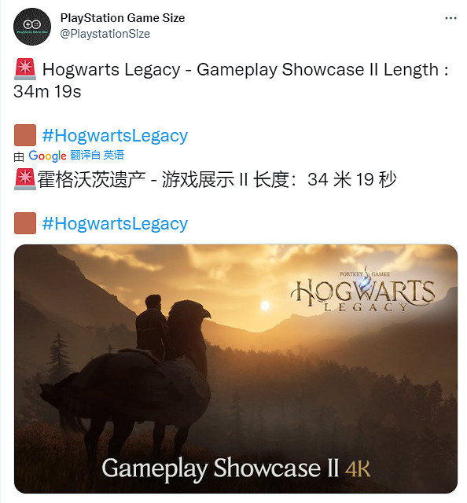Click the orange square before second hashtag
This screenshot has height=503, width=467.
tap(25, 223)
